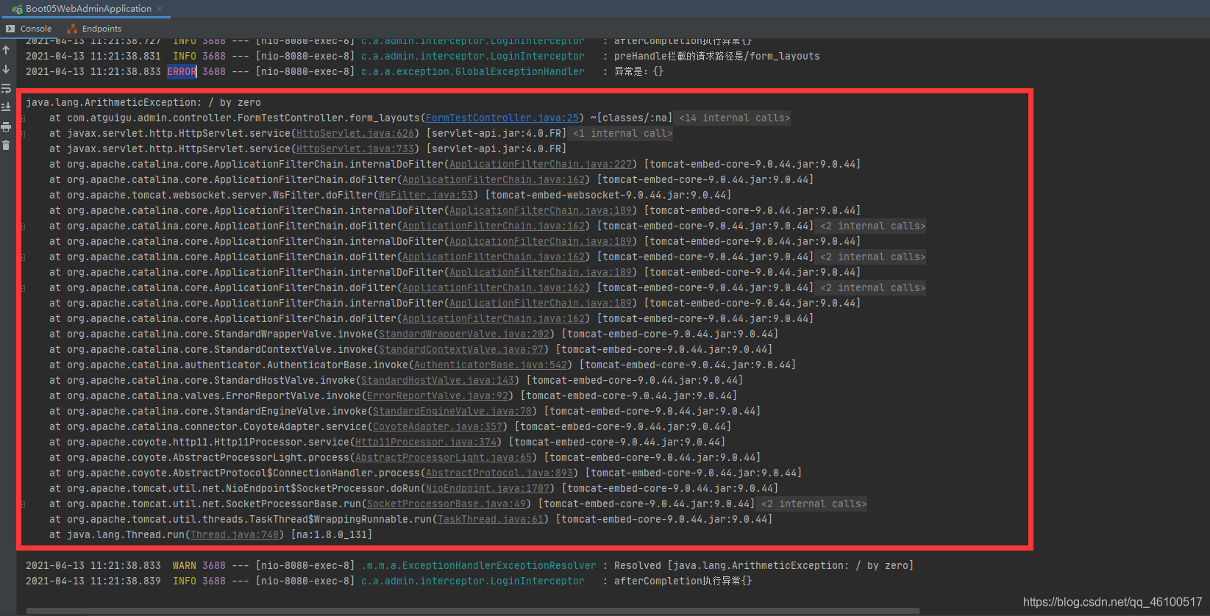1210x616 pixels.
Task: Open the StandardWrapperValve.java:202 link
Action: [x=464, y=334]
